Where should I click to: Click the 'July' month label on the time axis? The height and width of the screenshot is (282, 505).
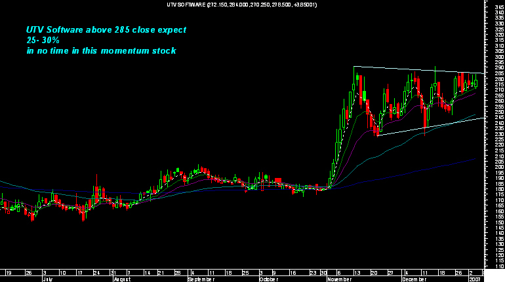tap(47, 279)
